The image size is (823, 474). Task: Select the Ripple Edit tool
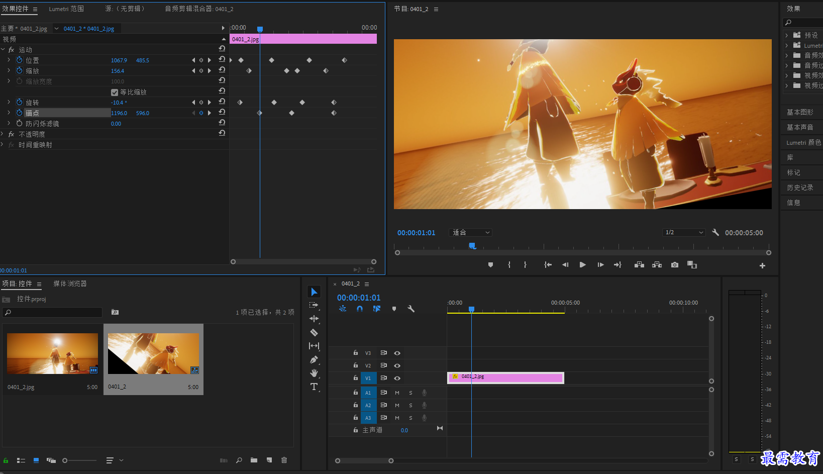[314, 319]
